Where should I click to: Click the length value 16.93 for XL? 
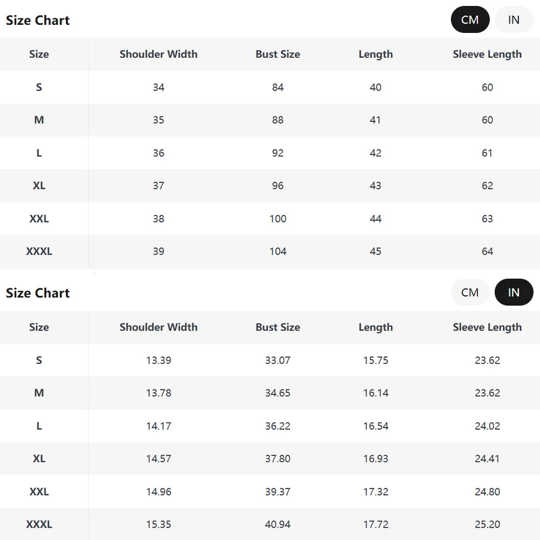point(375,458)
